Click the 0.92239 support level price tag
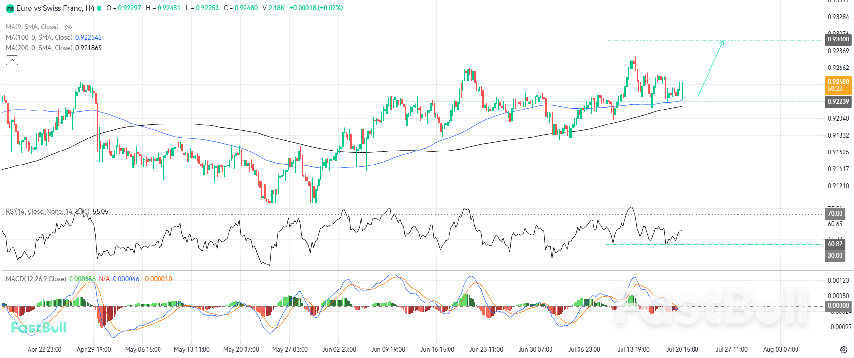Screen dimensions: 854x358 coord(838,101)
